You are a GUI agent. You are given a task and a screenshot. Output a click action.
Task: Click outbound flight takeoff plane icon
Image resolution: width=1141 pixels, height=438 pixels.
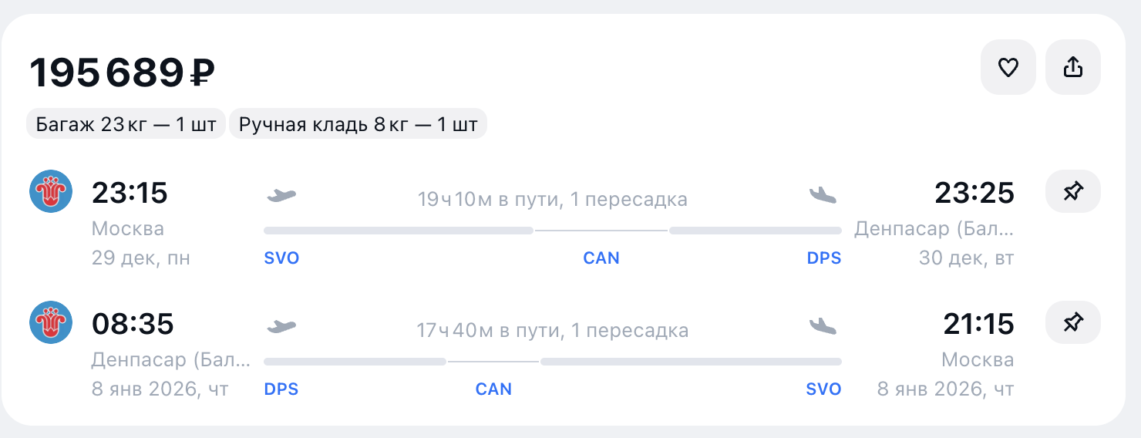coord(281,195)
